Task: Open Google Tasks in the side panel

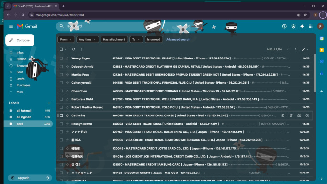Action: [x=322, y=61]
